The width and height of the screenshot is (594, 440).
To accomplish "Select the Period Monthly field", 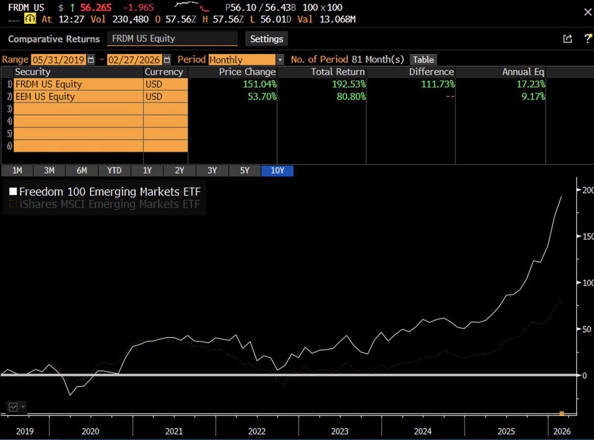I will 242,59.
